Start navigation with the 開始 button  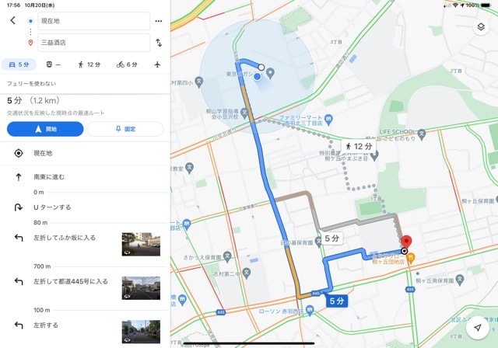pyautogui.click(x=45, y=129)
